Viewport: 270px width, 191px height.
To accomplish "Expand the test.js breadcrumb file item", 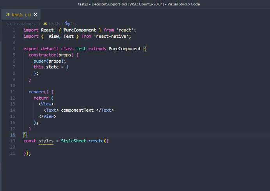I will pos(54,24).
